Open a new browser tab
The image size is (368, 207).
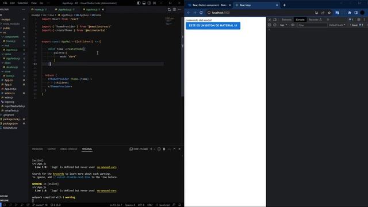pyautogui.click(x=285, y=5)
